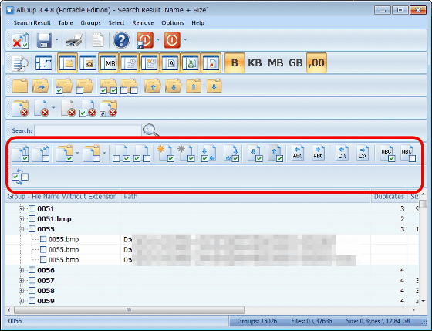This screenshot has width=432, height=331.
Task: Sort by the Duplicates column header
Action: pos(389,197)
